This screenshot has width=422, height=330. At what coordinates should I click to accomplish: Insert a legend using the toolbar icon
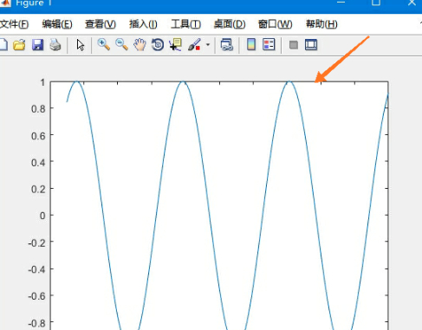pyautogui.click(x=269, y=45)
